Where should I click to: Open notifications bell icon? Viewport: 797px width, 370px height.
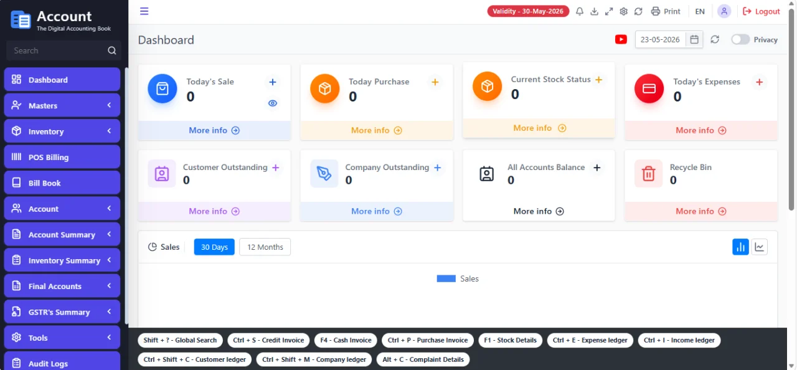coord(580,11)
